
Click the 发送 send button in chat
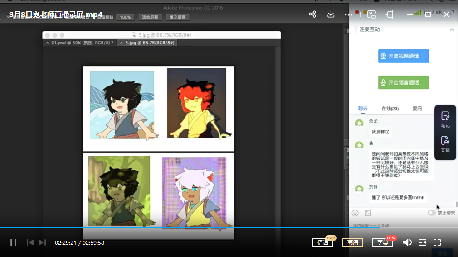tap(442, 253)
